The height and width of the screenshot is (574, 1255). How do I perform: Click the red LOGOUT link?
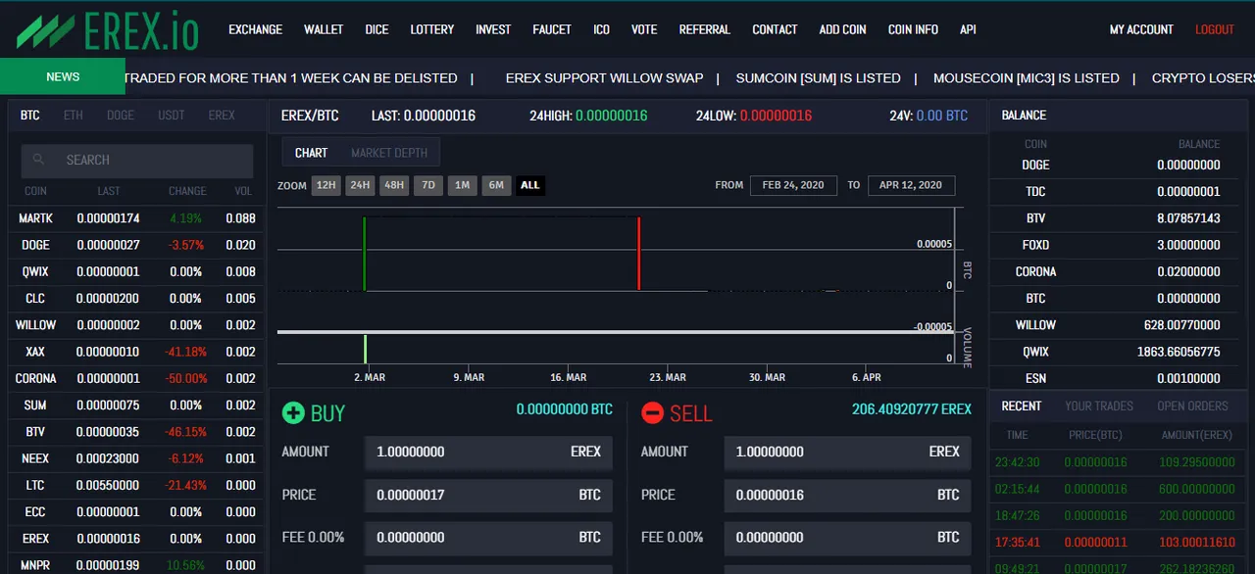(x=1215, y=29)
